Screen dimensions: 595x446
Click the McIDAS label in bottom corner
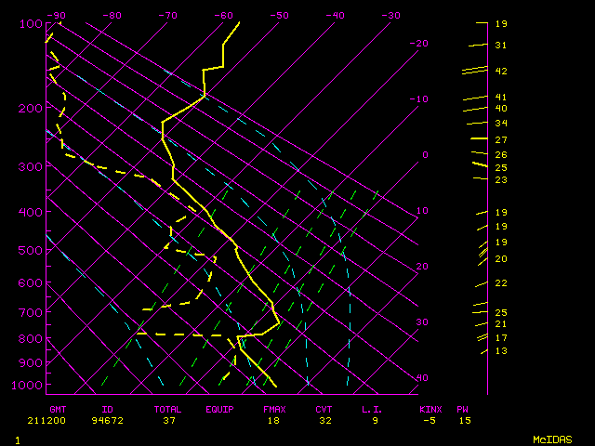(x=552, y=439)
